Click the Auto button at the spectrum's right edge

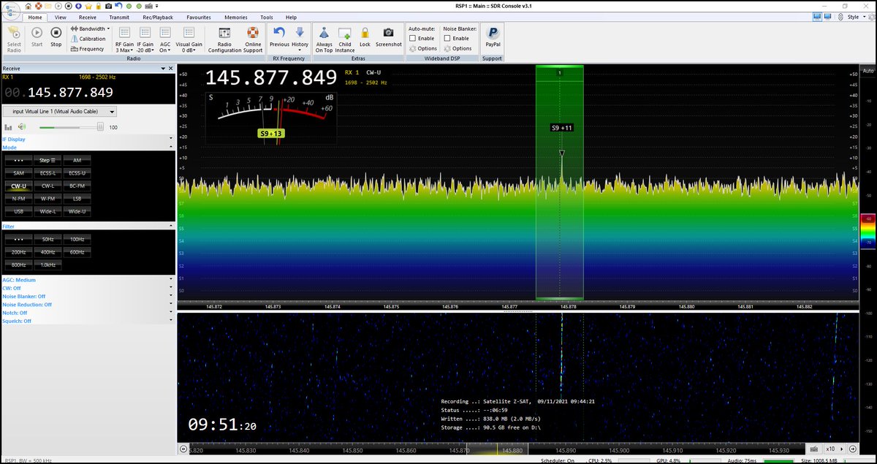coord(868,71)
